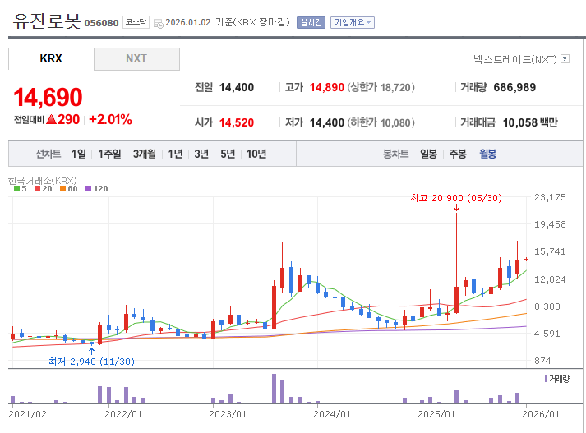586x433 pixels.
Task: Click the 최고 20,900 (05/30) marker label
Action: tap(456, 198)
